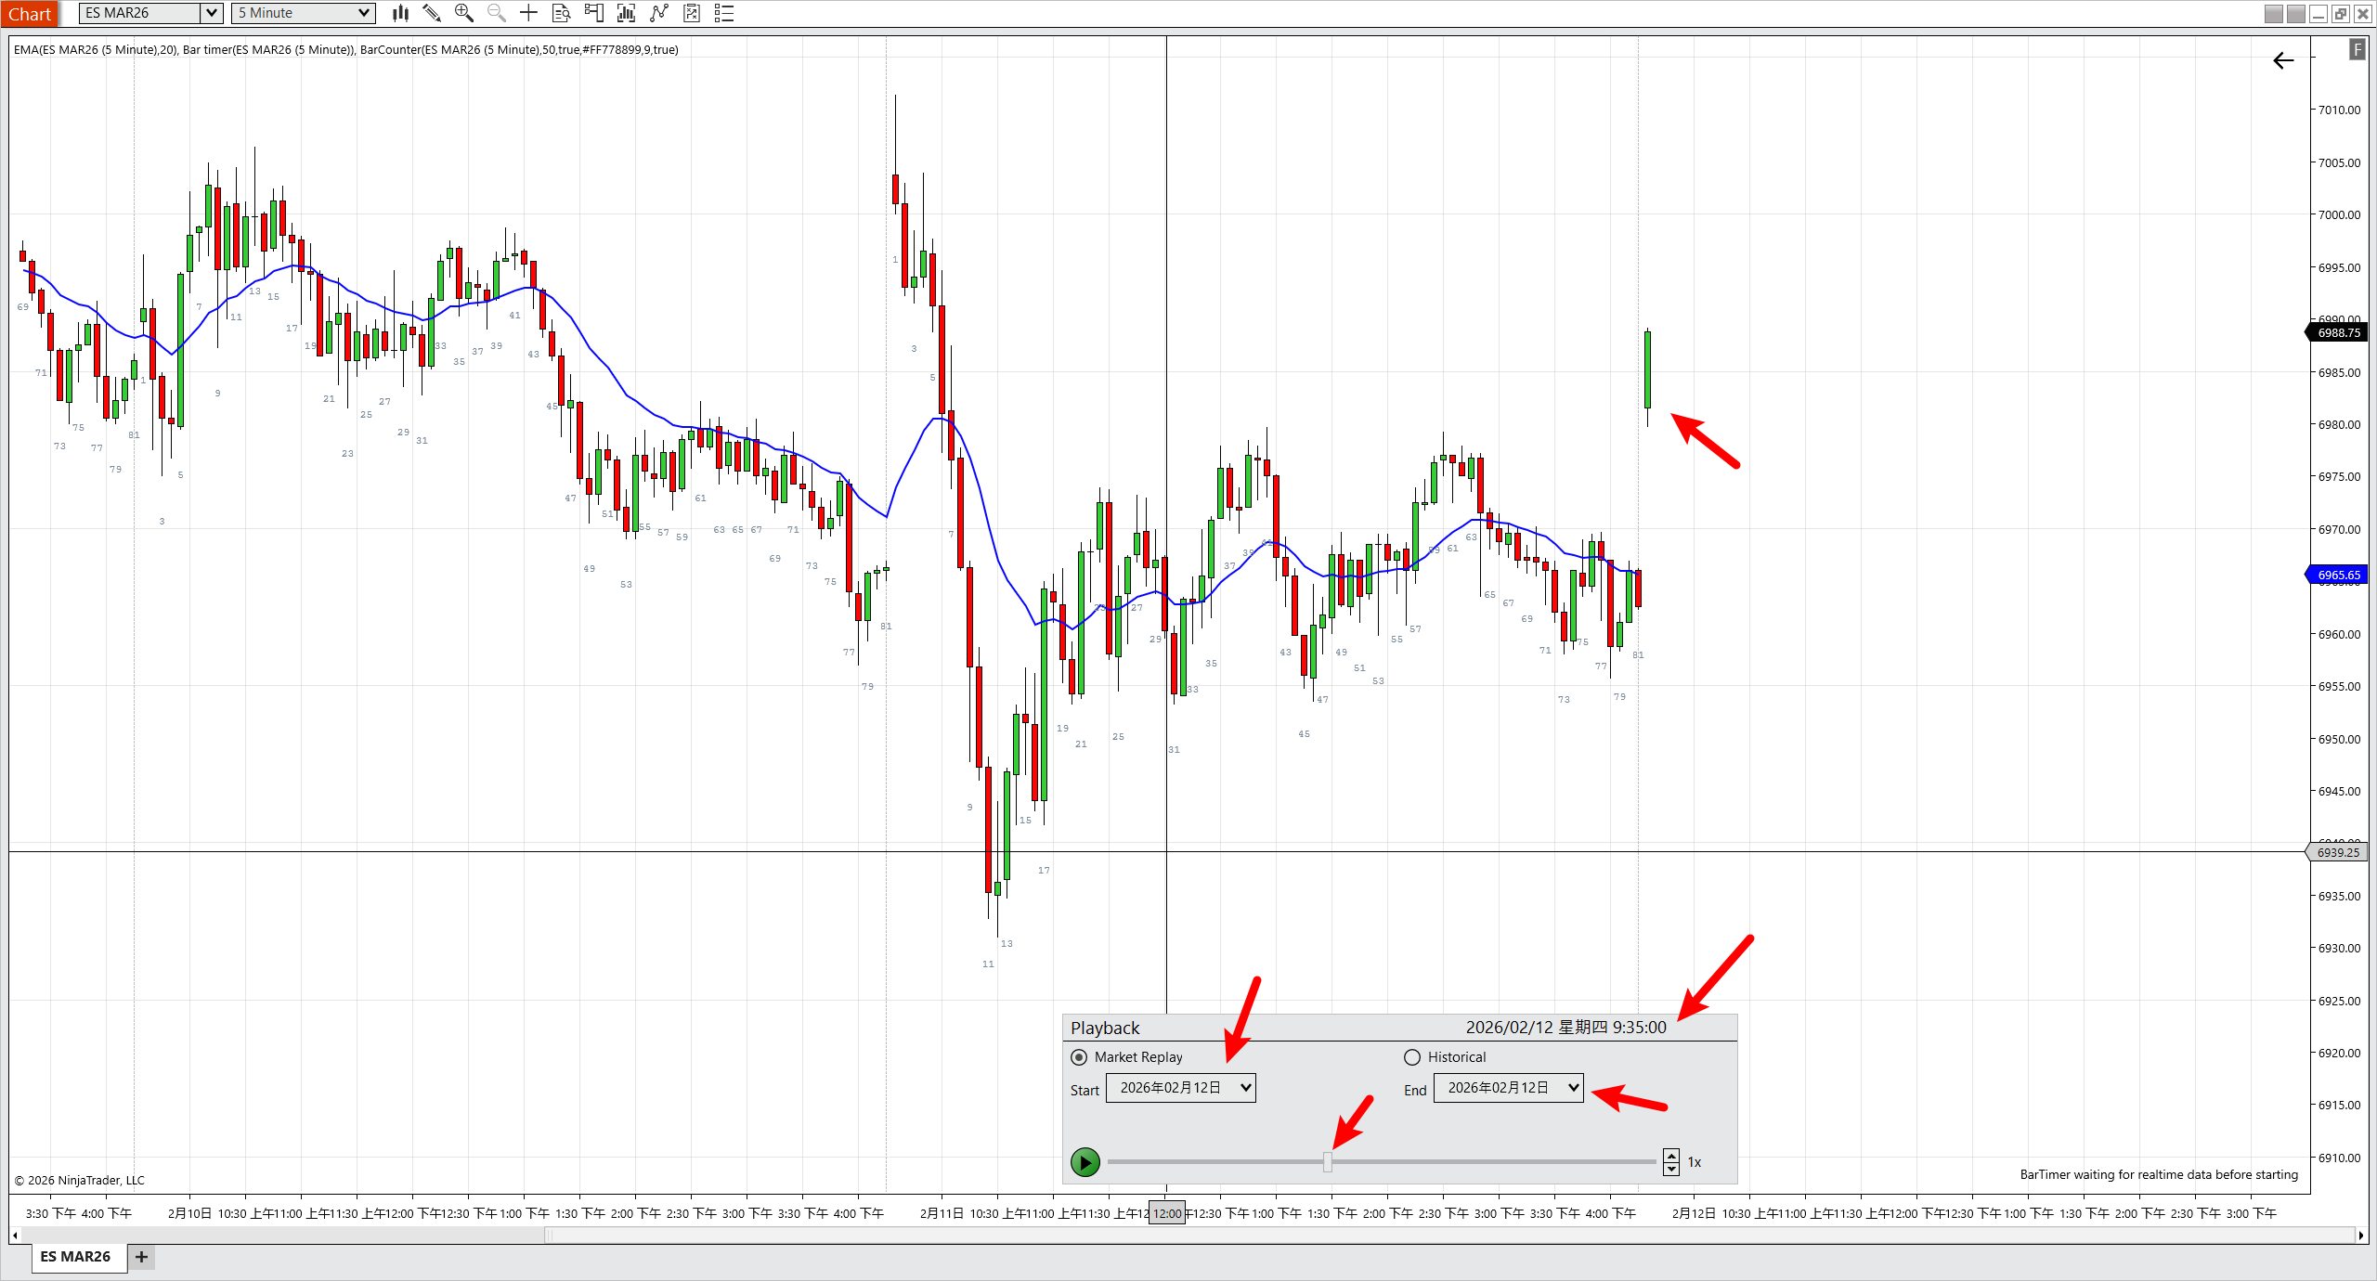Click the zoom in magnifier icon
The height and width of the screenshot is (1281, 2377).
[464, 13]
